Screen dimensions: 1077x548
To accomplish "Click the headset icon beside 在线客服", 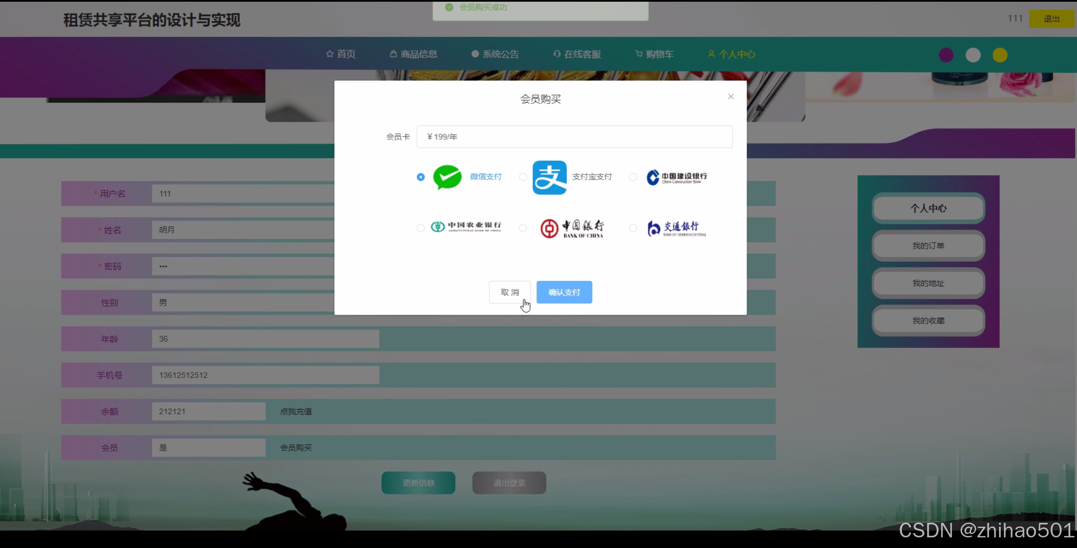I will click(557, 54).
